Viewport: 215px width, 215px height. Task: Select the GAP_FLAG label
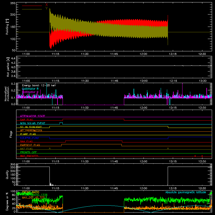click(x=26, y=120)
